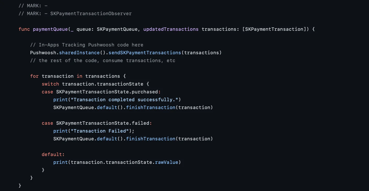Select the sendSKPaymentTransactions method call
Image resolution: width=369 pixels, height=191 pixels.
[x=145, y=52]
